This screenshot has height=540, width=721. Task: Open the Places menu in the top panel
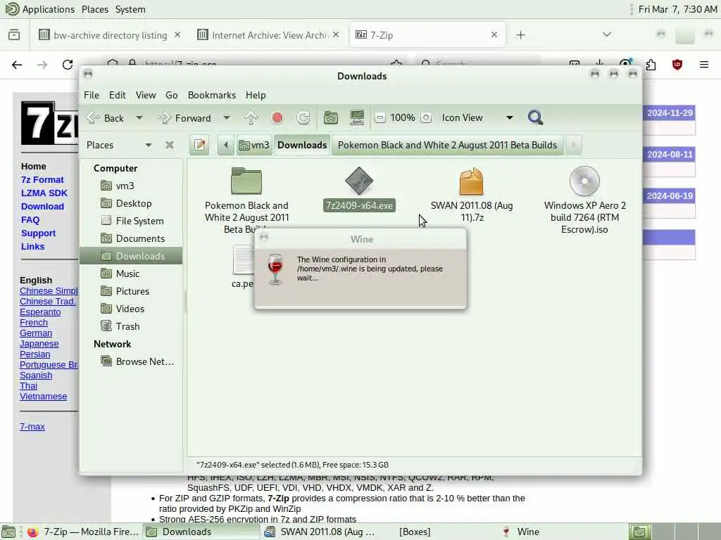[95, 9]
